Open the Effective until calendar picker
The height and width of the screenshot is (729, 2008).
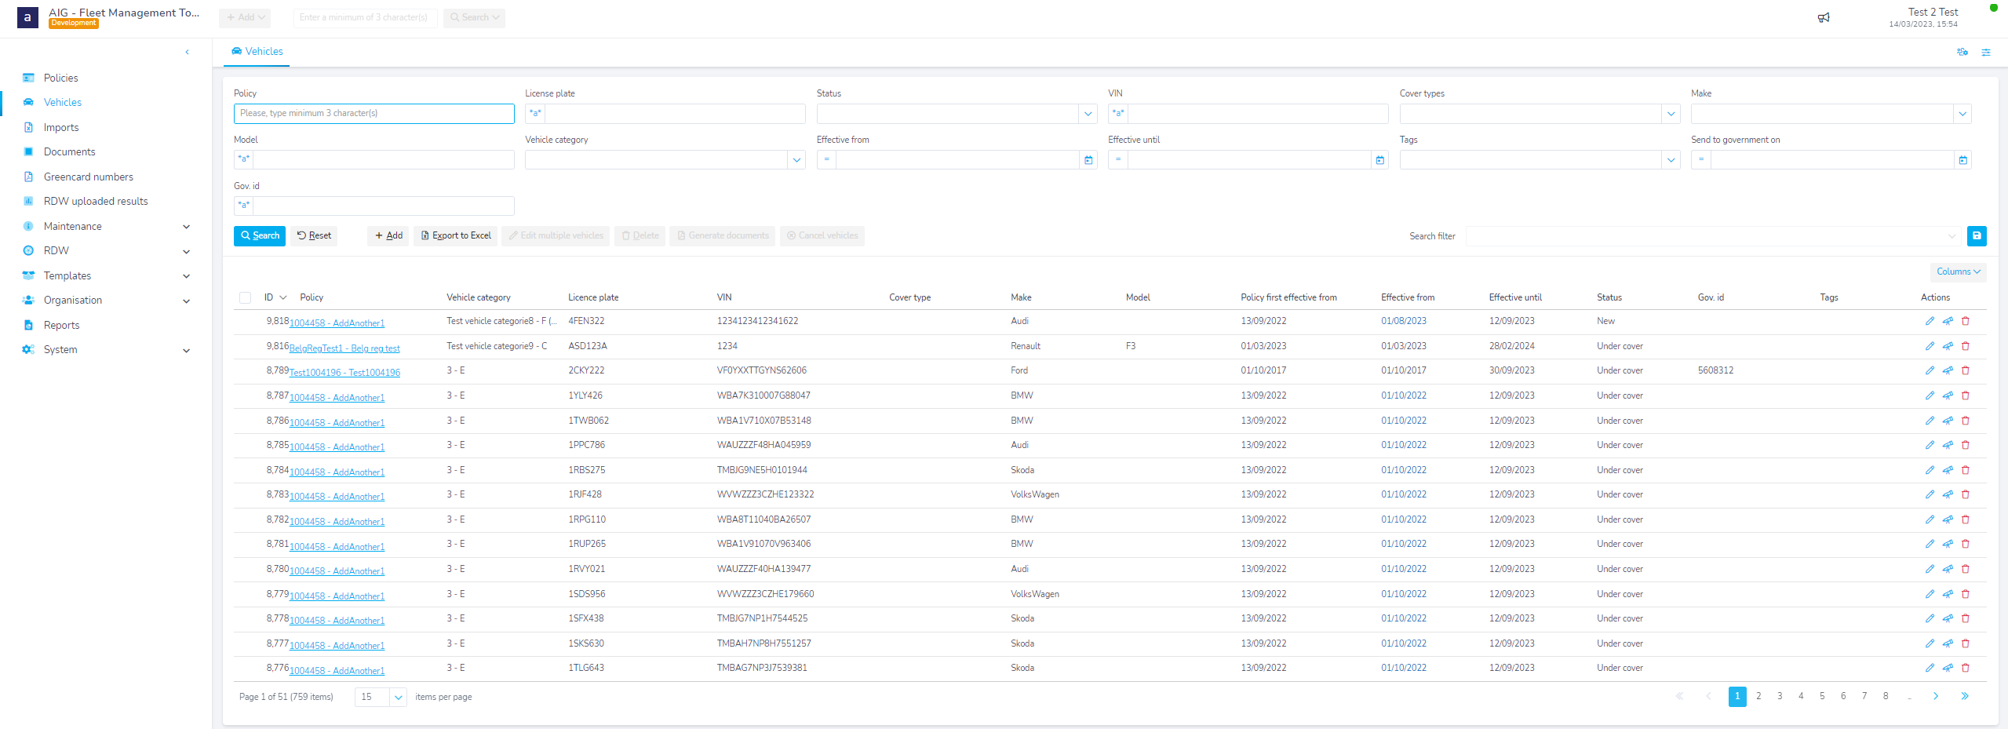(x=1380, y=160)
